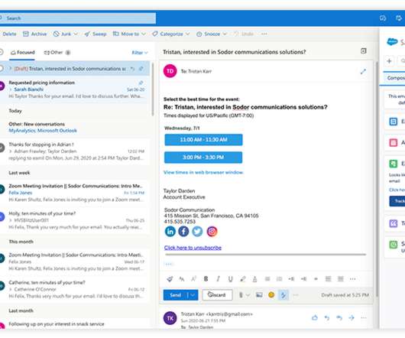
Task: Open the attach dropdown arrow
Action: coord(248,295)
